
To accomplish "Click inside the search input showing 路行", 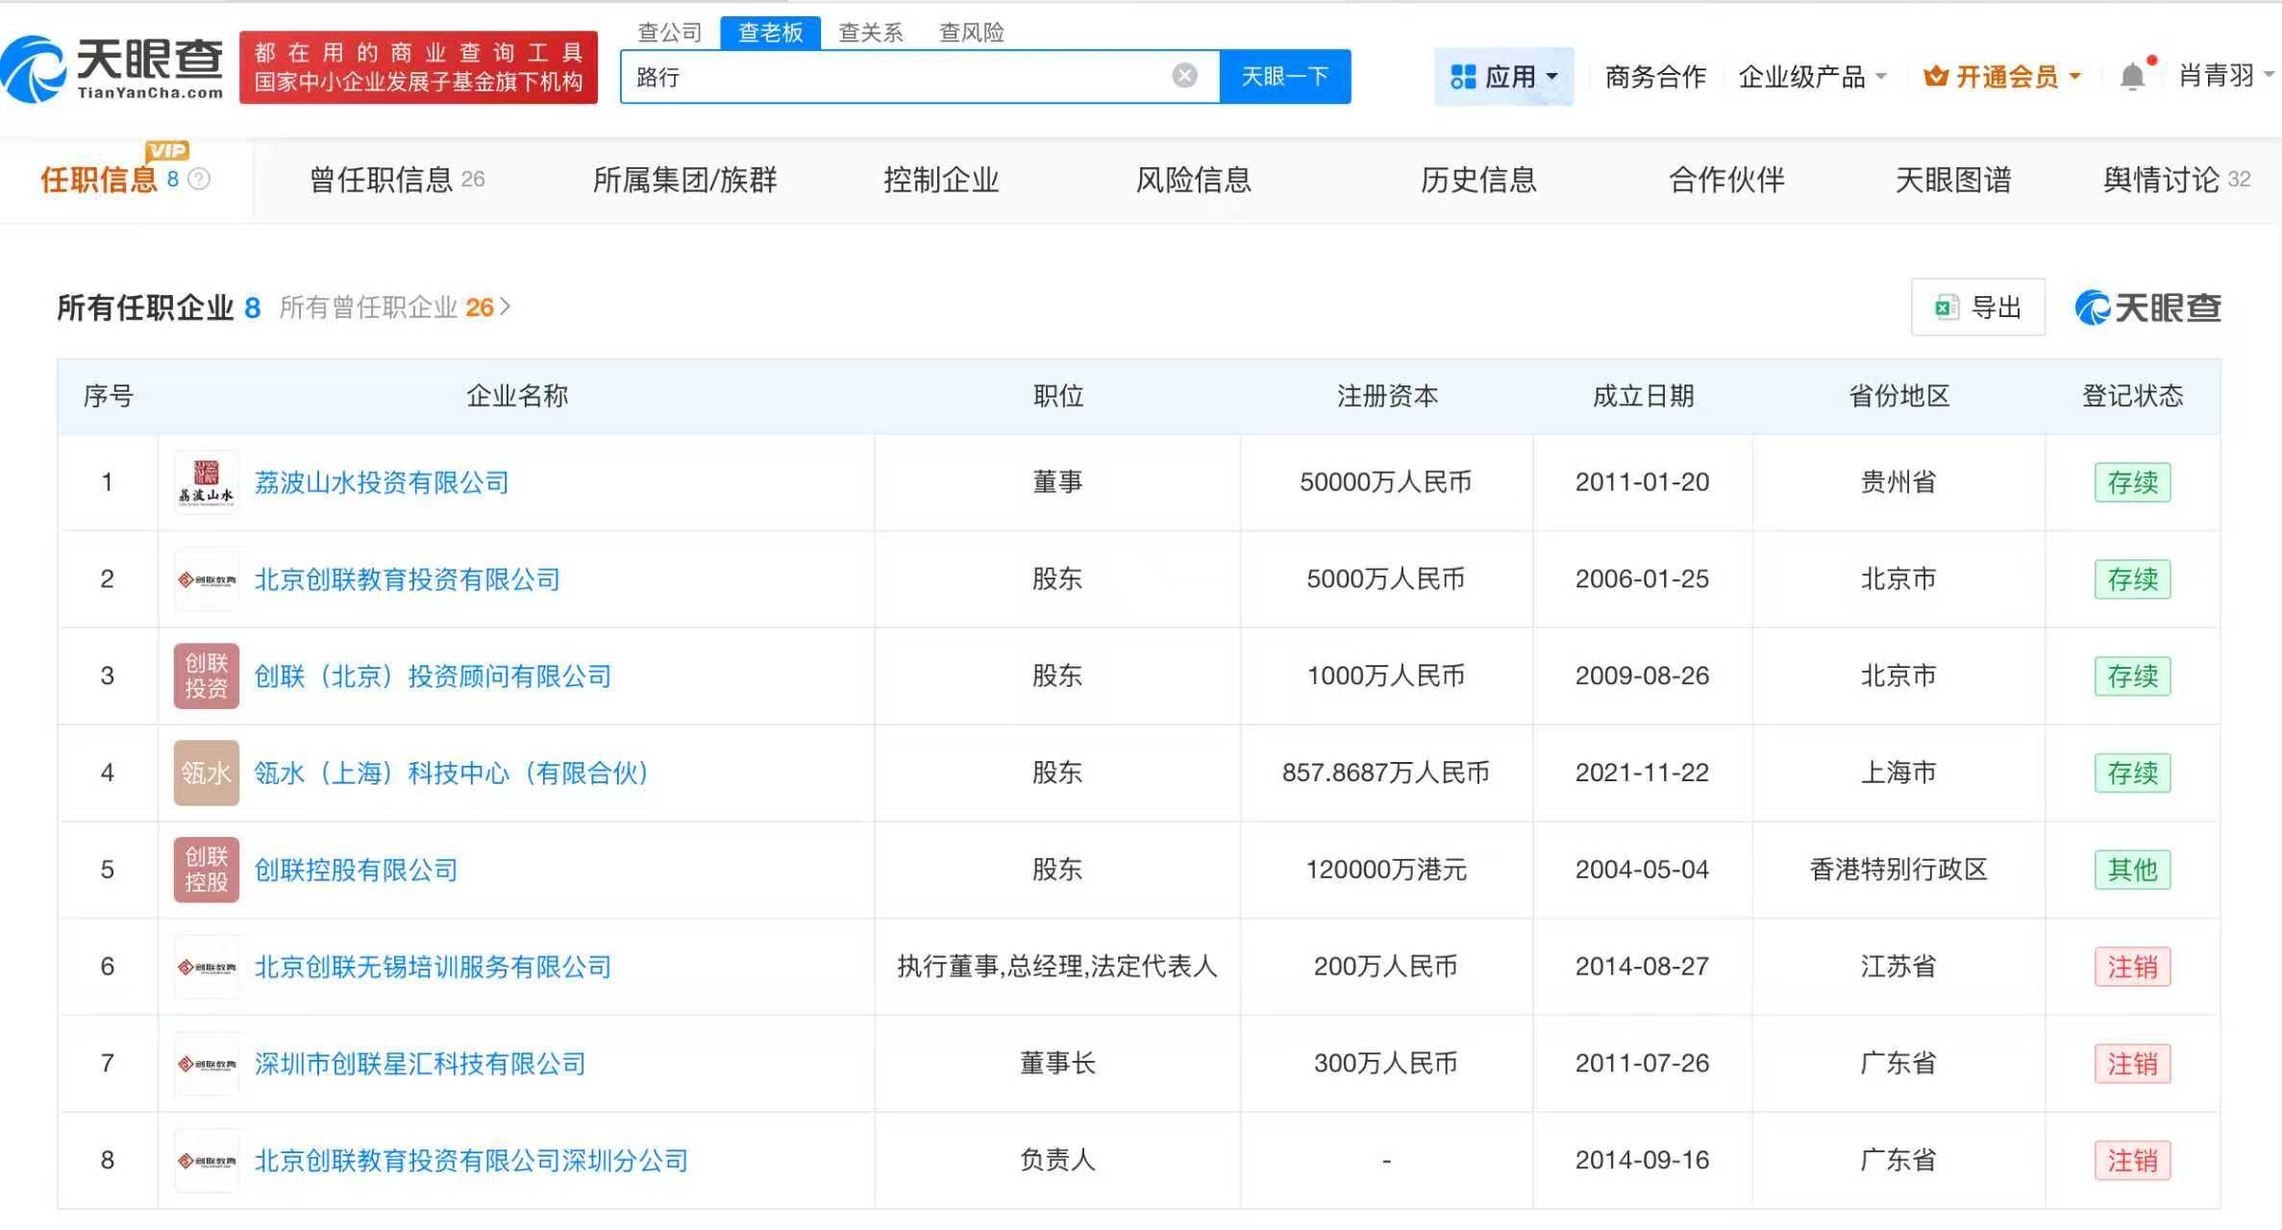I will [865, 76].
